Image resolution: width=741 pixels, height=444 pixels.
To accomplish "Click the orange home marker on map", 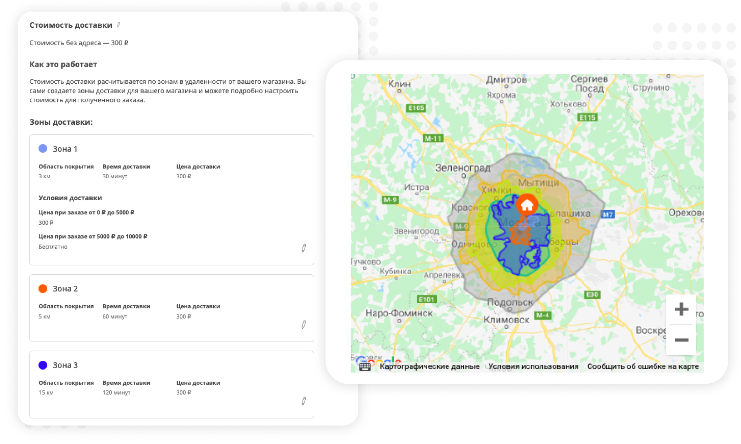I will point(527,205).
